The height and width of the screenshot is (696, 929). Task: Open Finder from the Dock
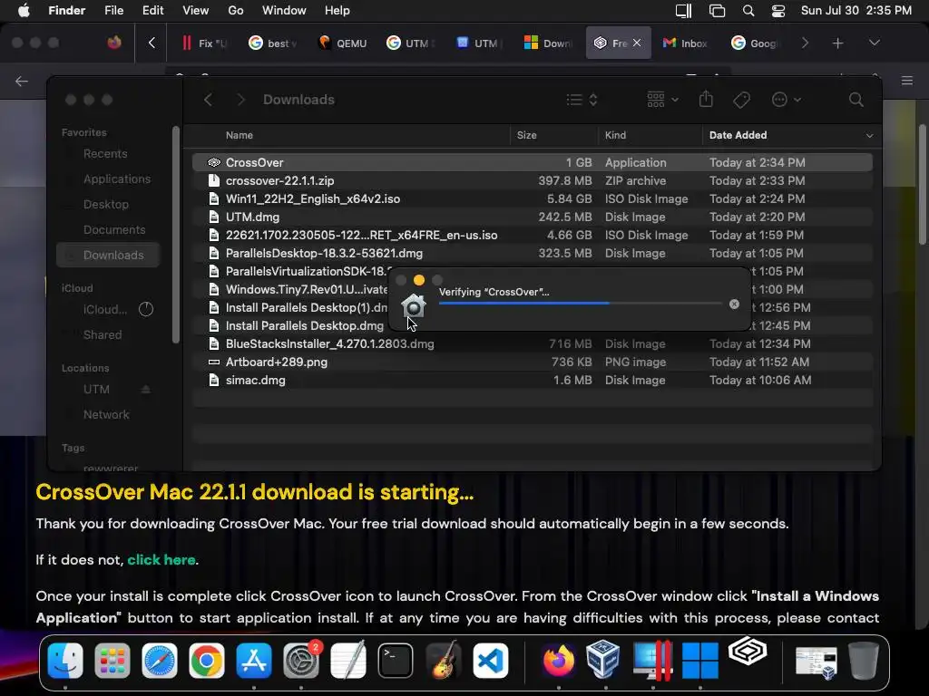(x=65, y=661)
